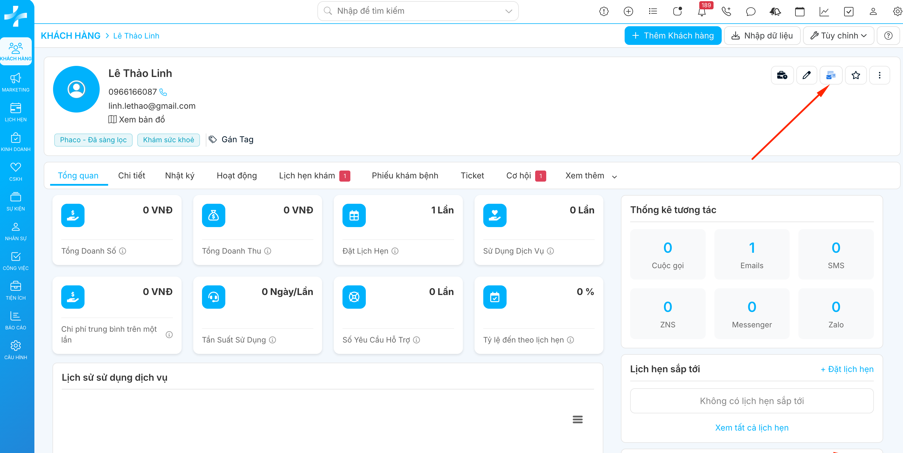
Task: Click the chart hamburger menu icon
Action: tap(577, 419)
